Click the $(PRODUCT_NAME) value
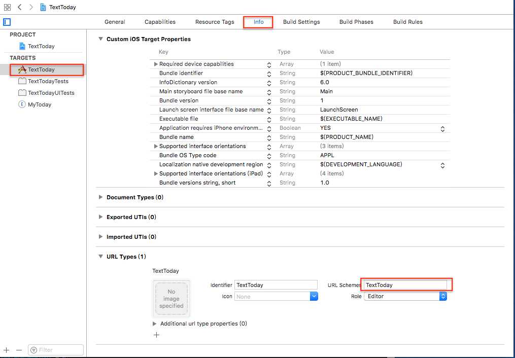 click(x=347, y=137)
